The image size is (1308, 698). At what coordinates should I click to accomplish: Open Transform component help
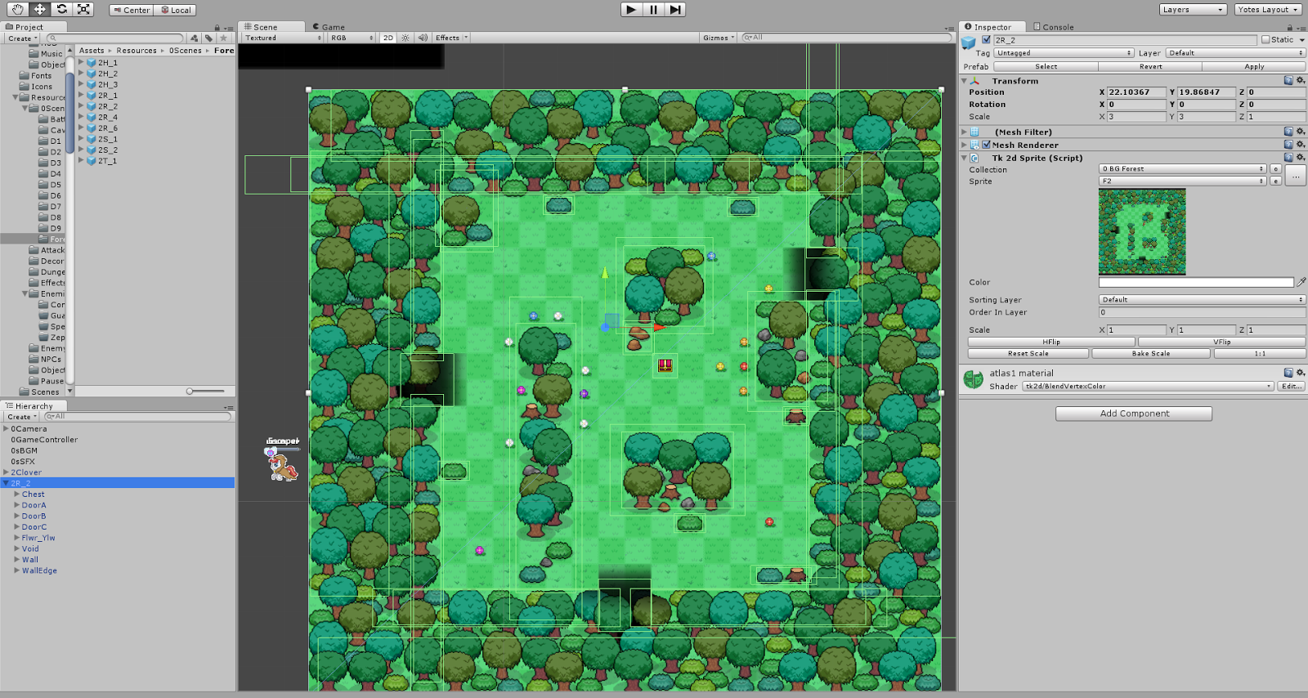tap(1288, 81)
